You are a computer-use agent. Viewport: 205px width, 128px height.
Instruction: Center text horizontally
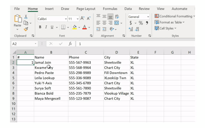click(104, 23)
